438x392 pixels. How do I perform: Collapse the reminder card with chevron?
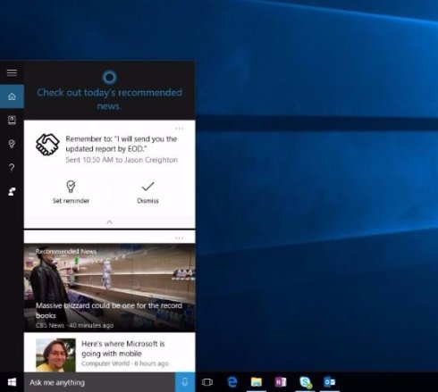click(x=109, y=222)
